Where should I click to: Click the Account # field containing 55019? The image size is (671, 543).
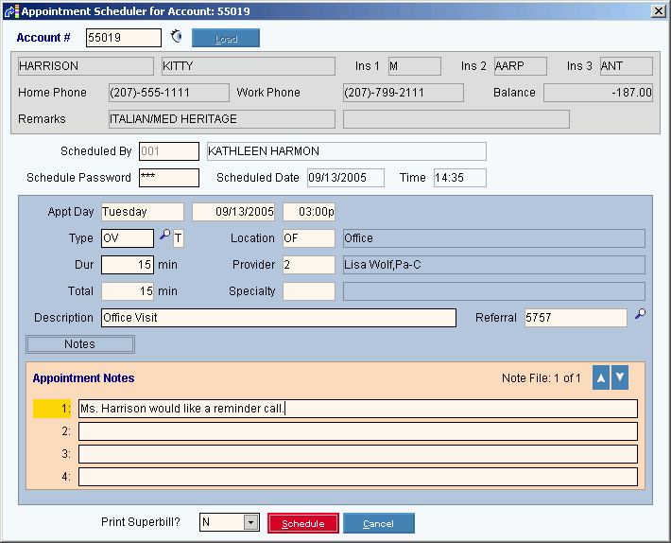(124, 38)
